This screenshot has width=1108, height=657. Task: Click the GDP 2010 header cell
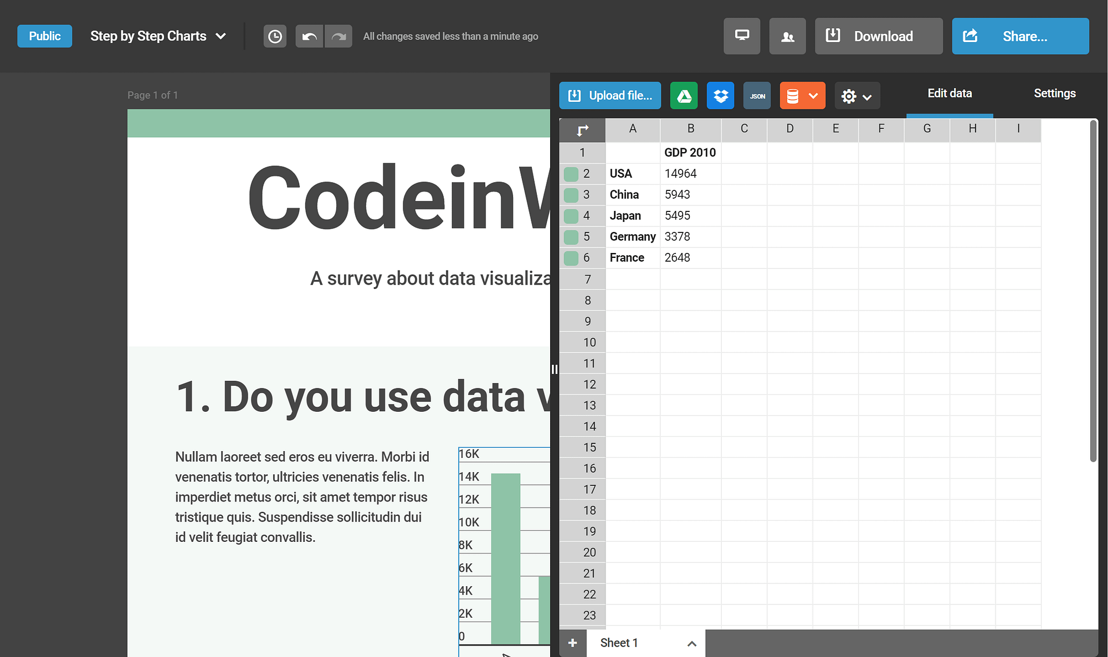tap(691, 153)
